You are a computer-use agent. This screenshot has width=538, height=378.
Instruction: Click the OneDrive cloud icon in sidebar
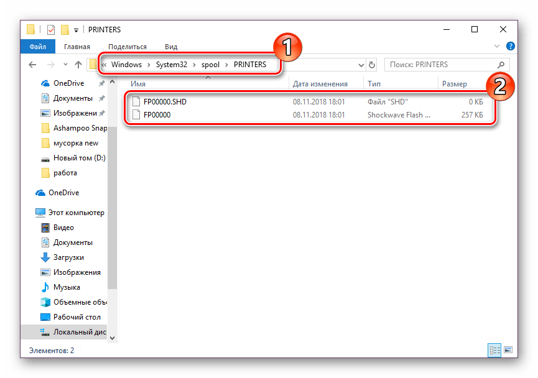pos(39,192)
